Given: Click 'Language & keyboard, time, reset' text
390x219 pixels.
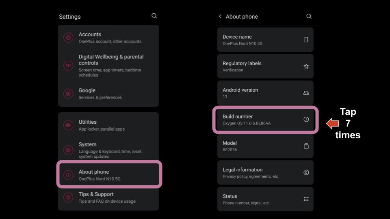Looking at the screenshot, I should click(110, 151).
